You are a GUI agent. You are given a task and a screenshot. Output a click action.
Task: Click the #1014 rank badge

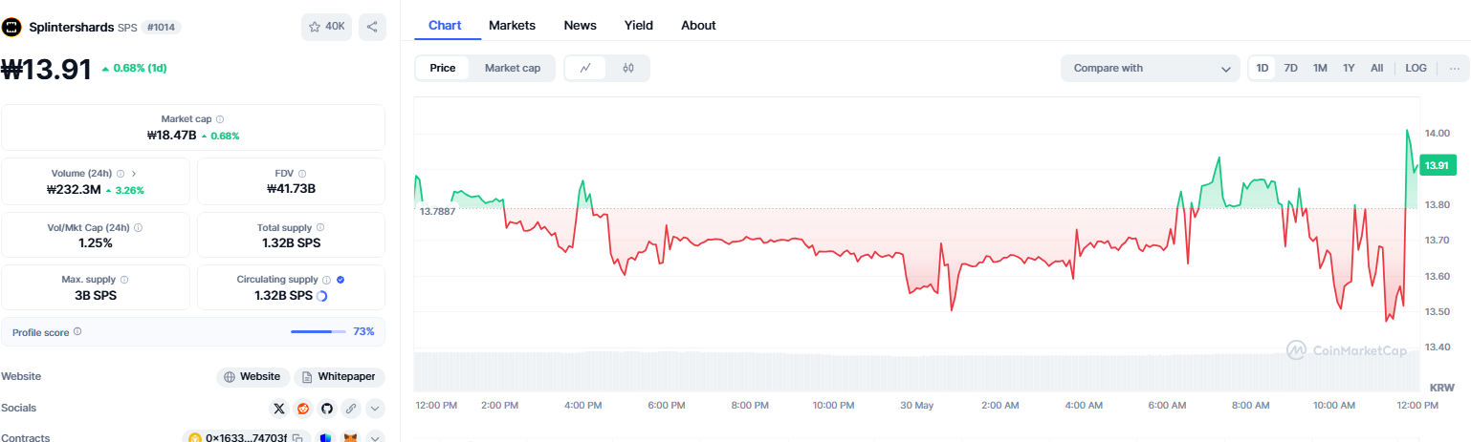(x=162, y=28)
